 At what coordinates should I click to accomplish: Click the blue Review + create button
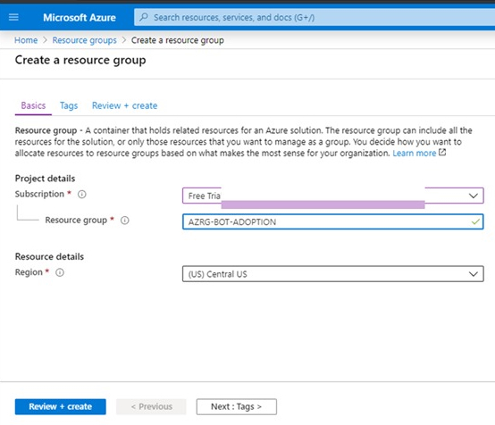(x=60, y=406)
